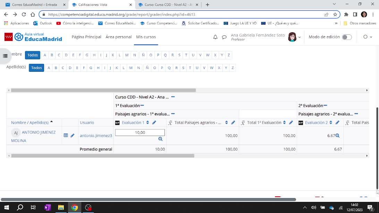
Task: Open Windows Start menu
Action: [7, 207]
